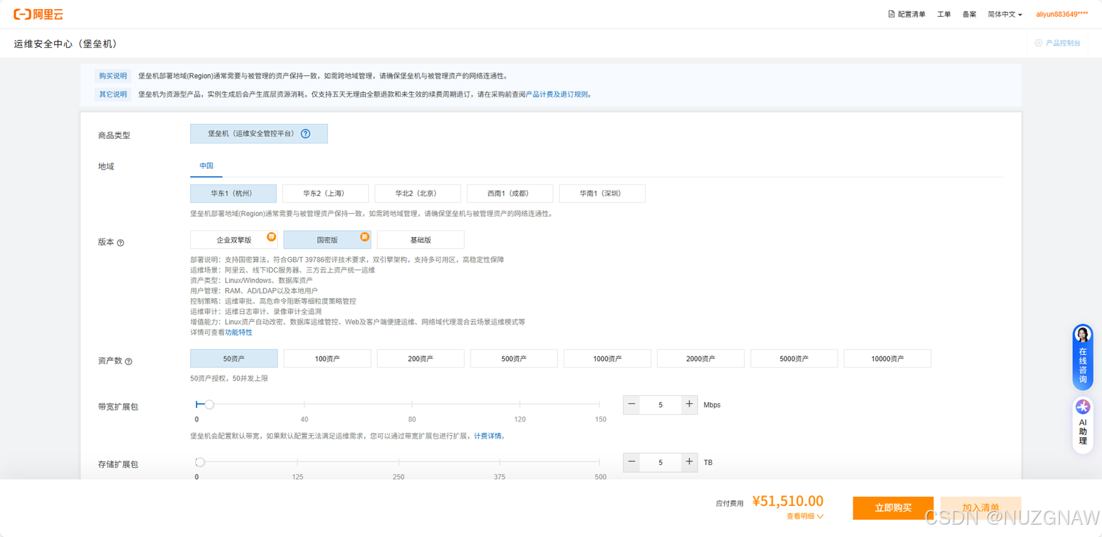This screenshot has height=537, width=1102.
Task: Select region 华北2（北京）
Action: [x=418, y=194]
